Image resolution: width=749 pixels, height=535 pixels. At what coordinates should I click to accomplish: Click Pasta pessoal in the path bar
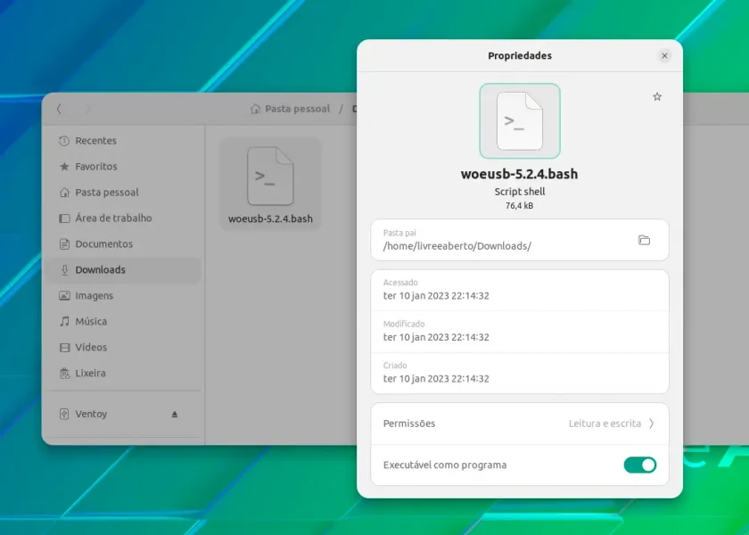(297, 109)
